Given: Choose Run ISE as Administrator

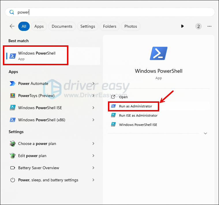Looking at the screenshot, I should point(138,115).
